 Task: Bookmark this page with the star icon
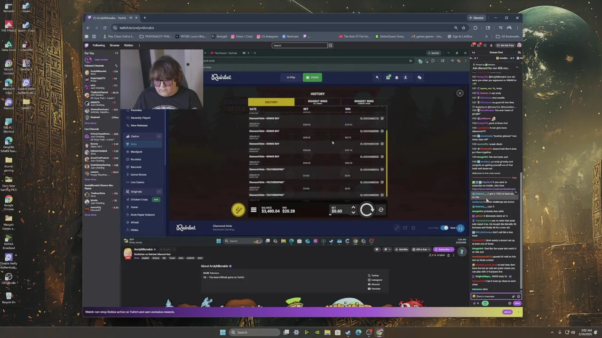[x=463, y=28]
